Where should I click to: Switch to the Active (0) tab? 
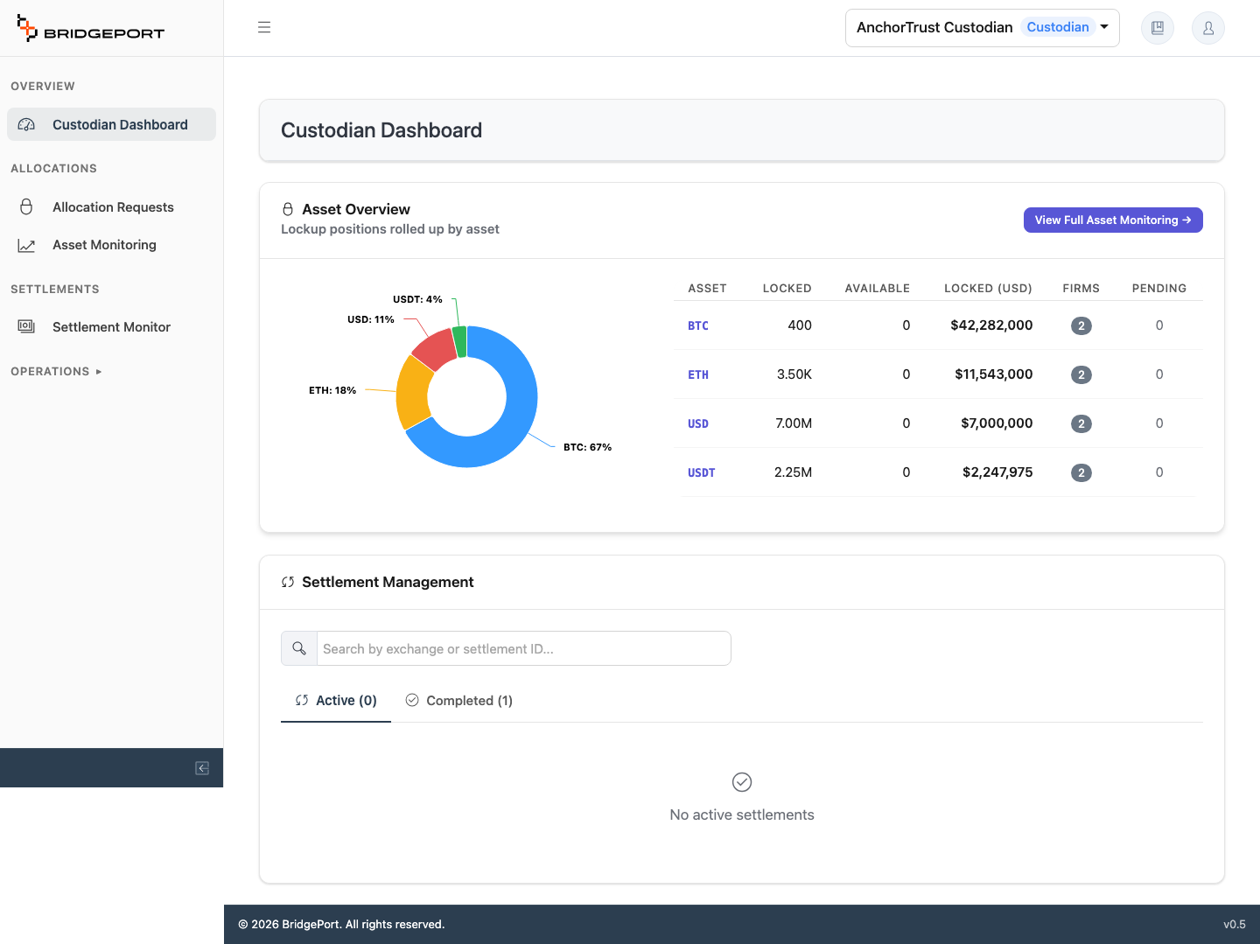pyautogui.click(x=336, y=700)
